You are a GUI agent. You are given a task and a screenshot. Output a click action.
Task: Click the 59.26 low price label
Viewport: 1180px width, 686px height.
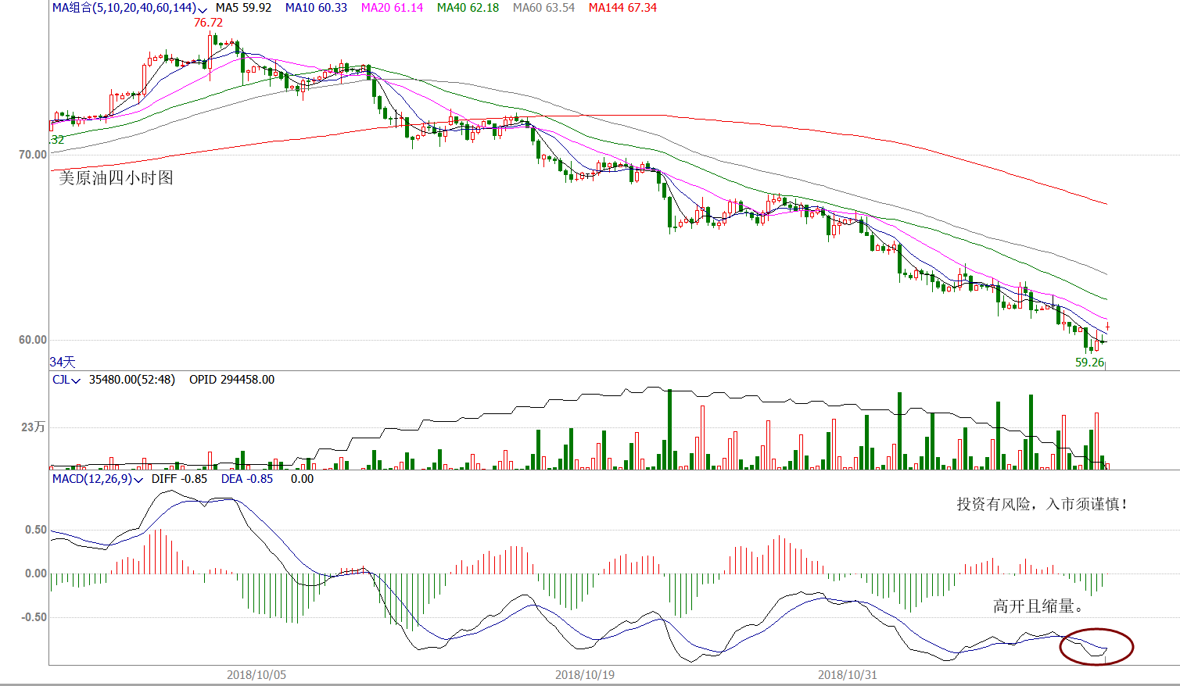tap(1089, 363)
